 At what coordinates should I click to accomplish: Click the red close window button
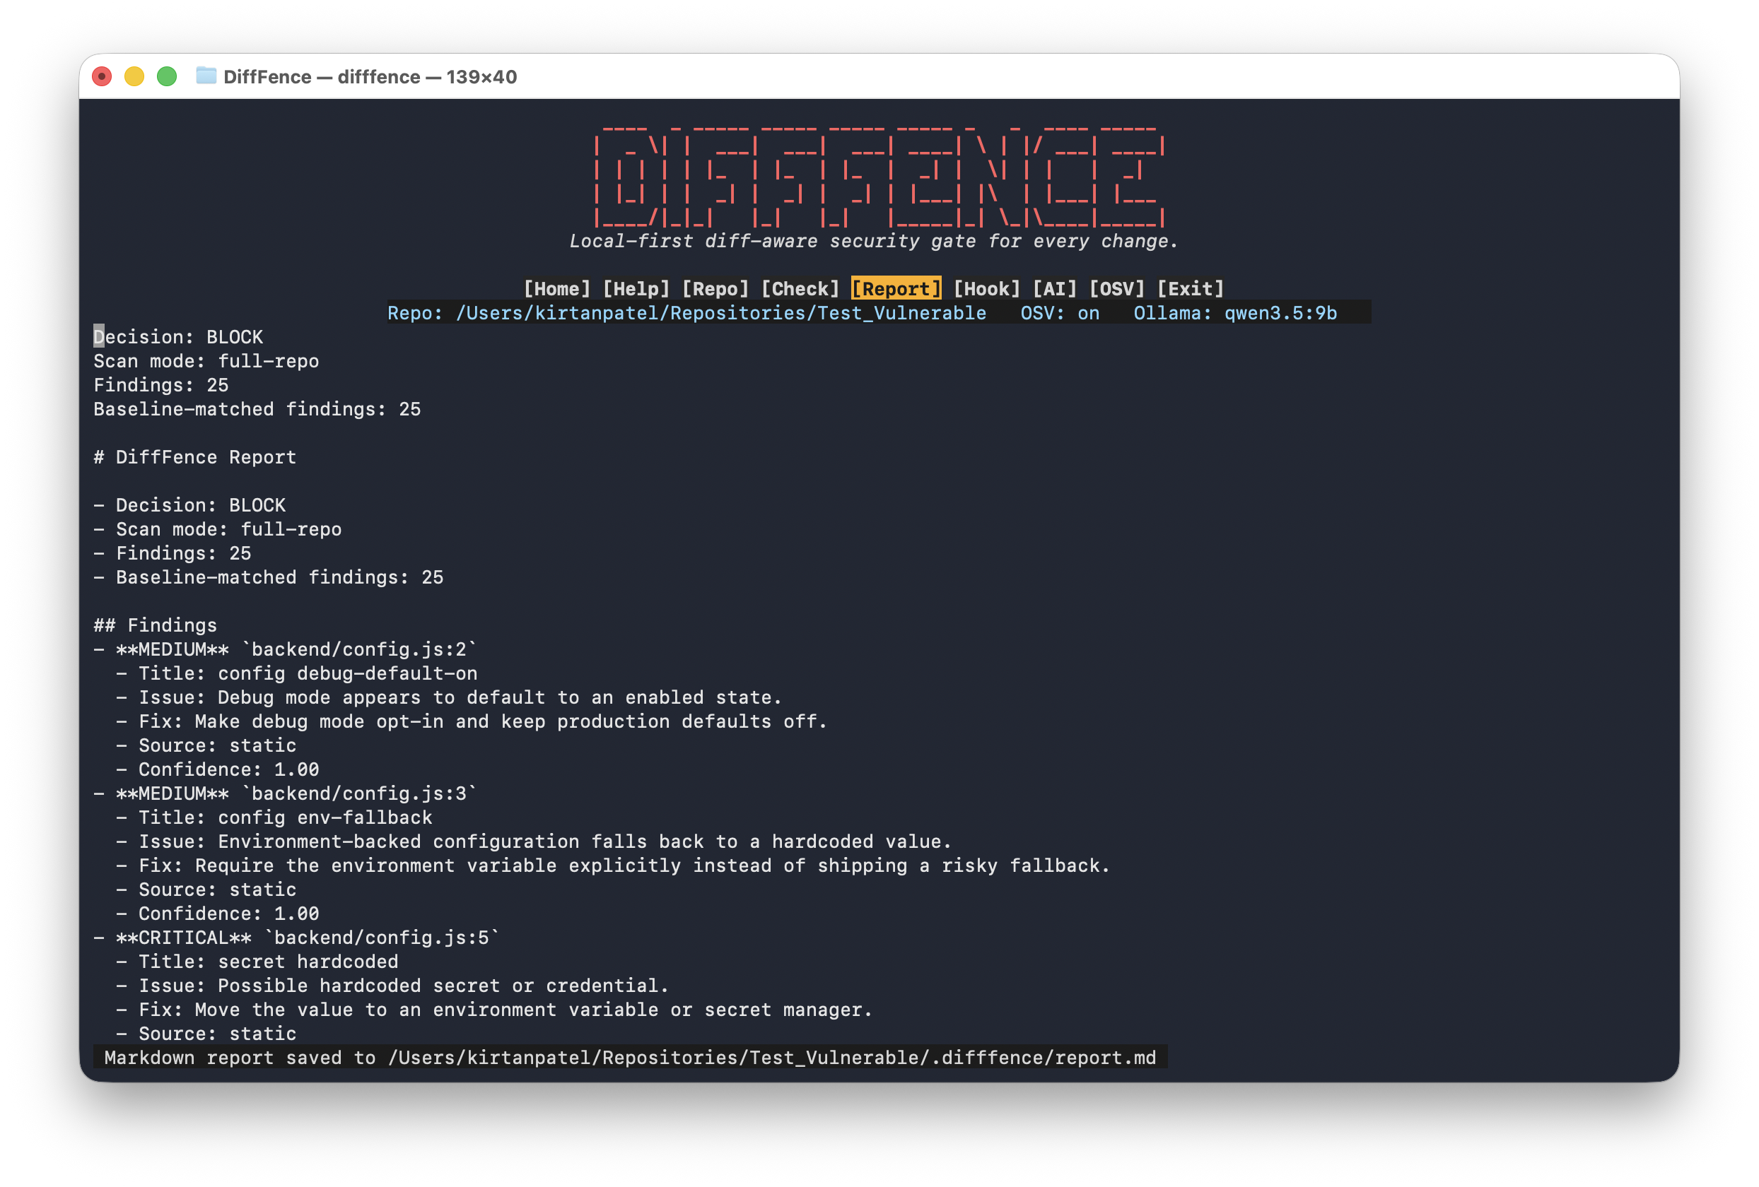103,76
